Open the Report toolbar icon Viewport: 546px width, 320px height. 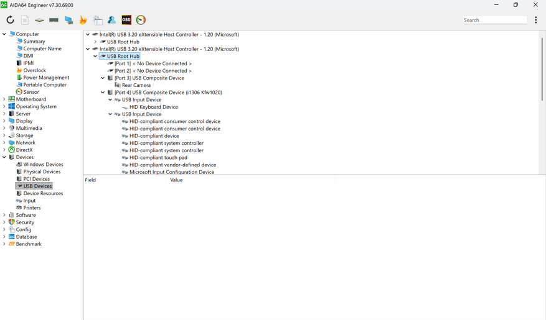(25, 20)
